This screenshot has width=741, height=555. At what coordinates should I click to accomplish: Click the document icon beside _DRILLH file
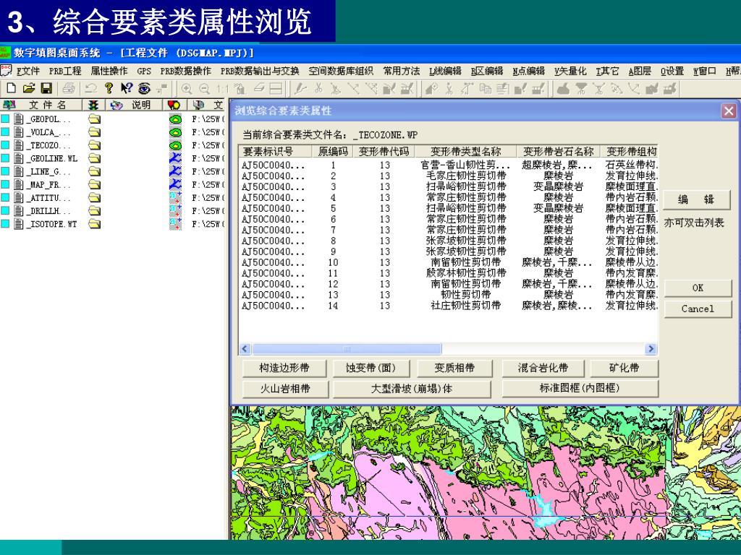pos(18,211)
